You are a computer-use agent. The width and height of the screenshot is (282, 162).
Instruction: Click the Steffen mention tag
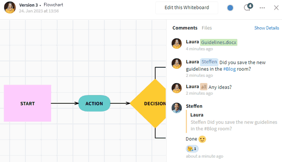click(209, 62)
